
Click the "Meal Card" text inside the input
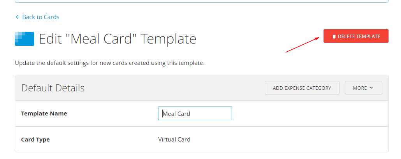click(176, 114)
